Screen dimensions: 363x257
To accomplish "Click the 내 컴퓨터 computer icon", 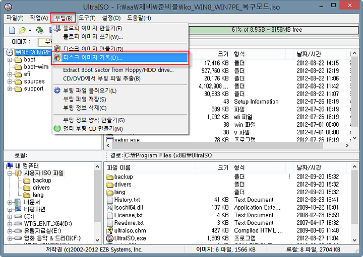I will click(10, 165).
